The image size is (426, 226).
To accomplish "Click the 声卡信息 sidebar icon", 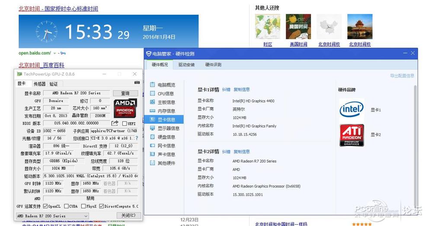I will tap(152, 154).
